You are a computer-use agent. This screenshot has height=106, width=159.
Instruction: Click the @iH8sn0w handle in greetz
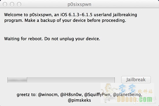click(x=71, y=95)
